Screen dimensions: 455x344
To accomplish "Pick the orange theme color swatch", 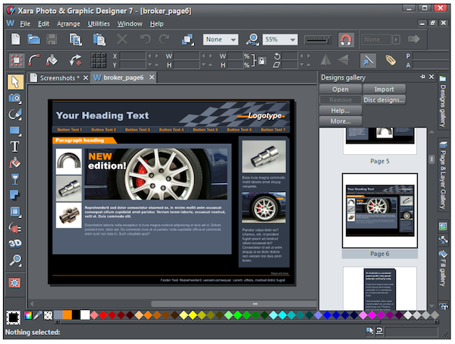I will coord(67,315).
